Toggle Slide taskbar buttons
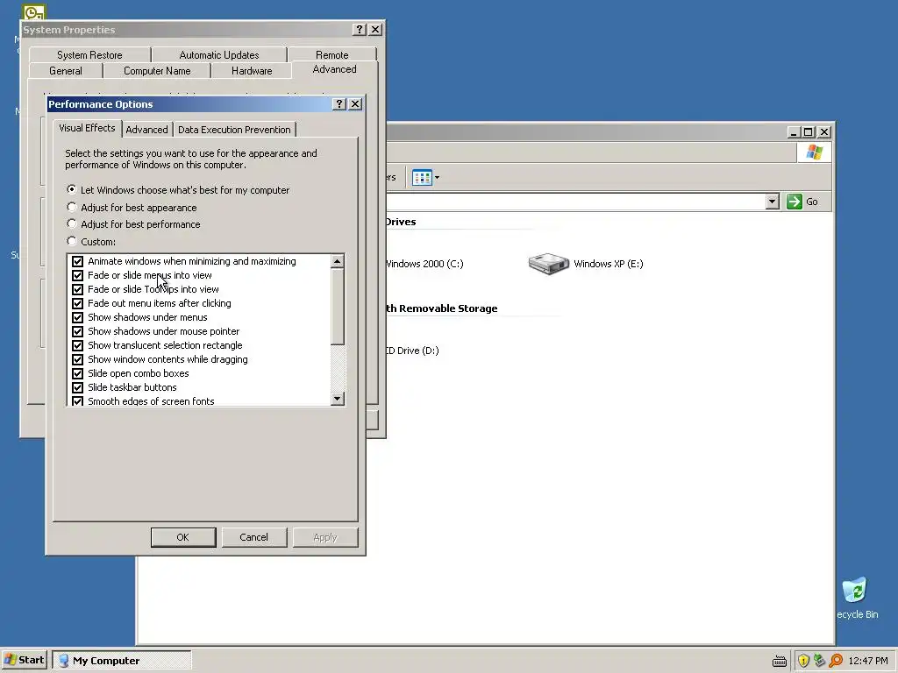 (x=77, y=387)
